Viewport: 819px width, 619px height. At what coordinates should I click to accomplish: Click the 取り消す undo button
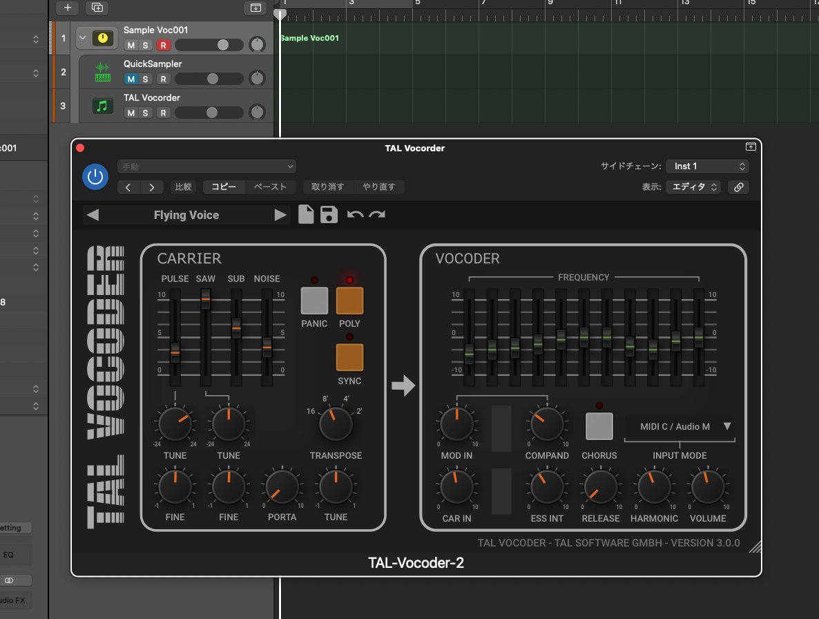327,187
